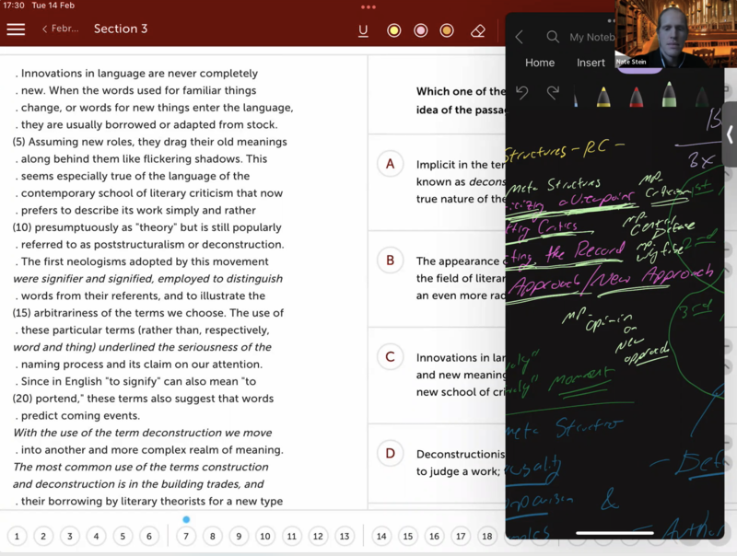737x556 pixels.
Task: Choose the pink highlighter color
Action: click(x=421, y=30)
